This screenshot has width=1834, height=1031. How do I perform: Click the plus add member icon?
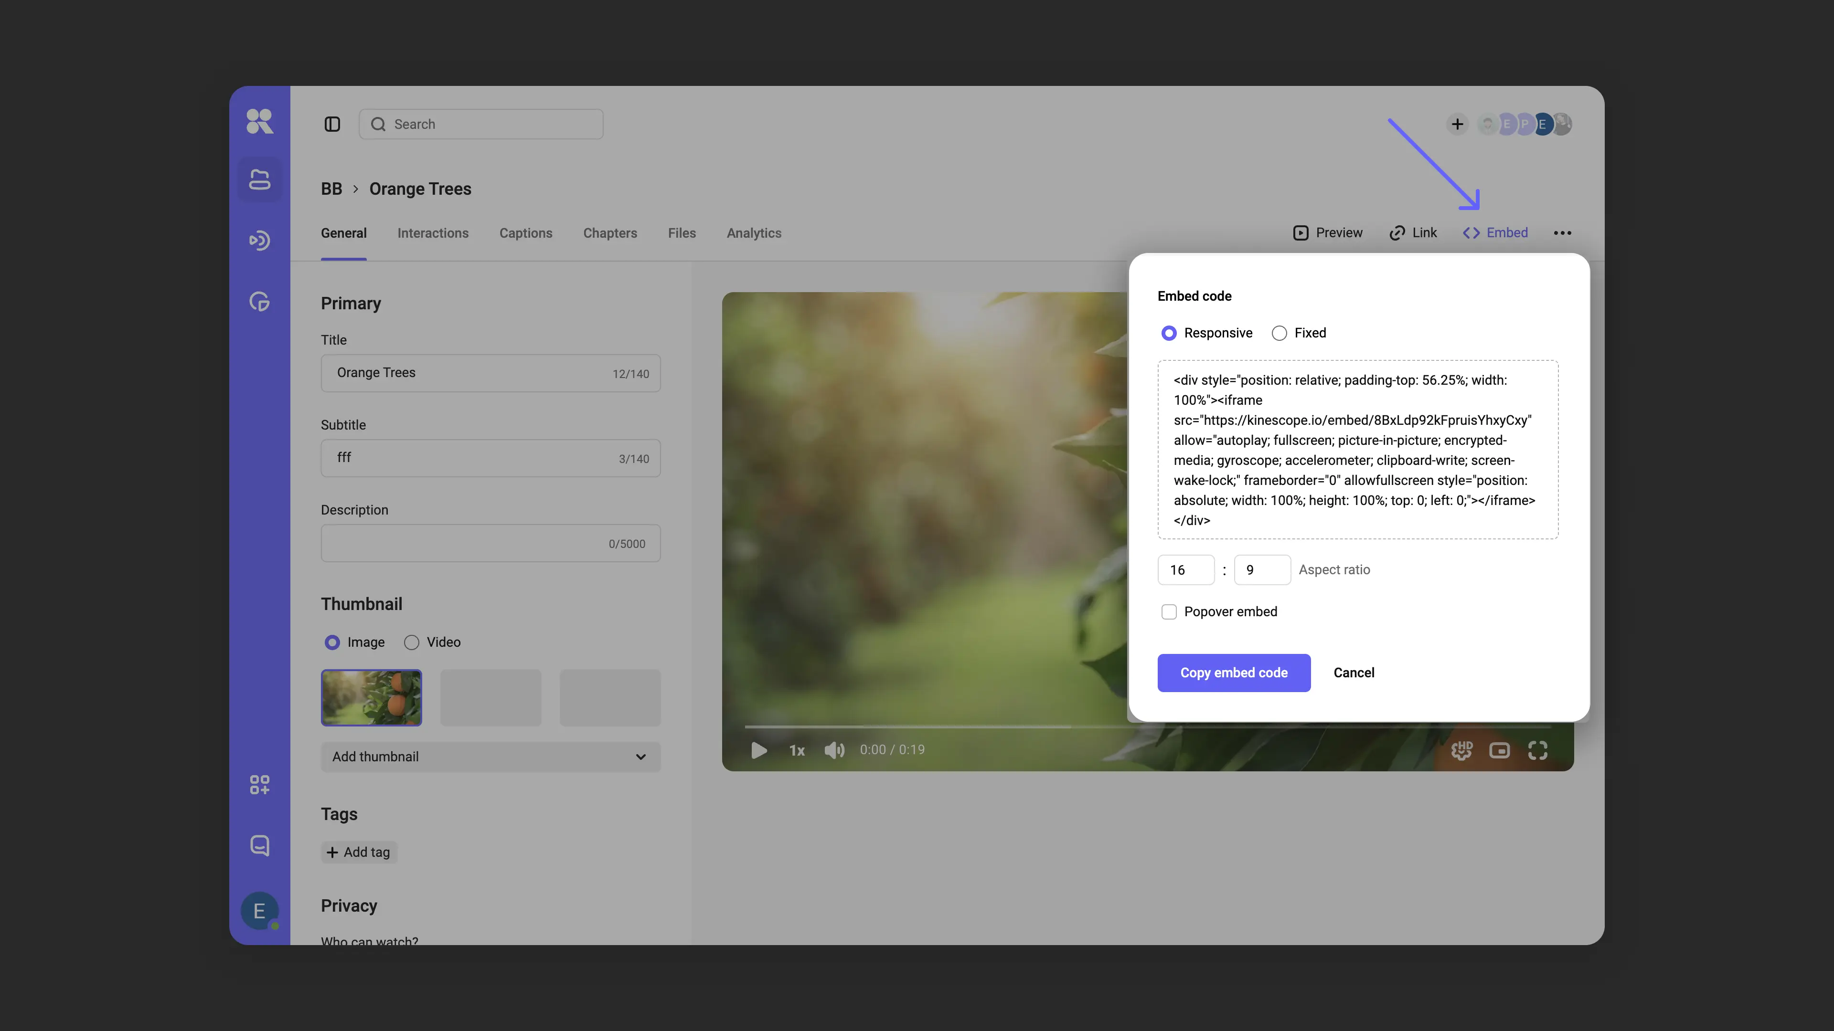tap(1457, 125)
